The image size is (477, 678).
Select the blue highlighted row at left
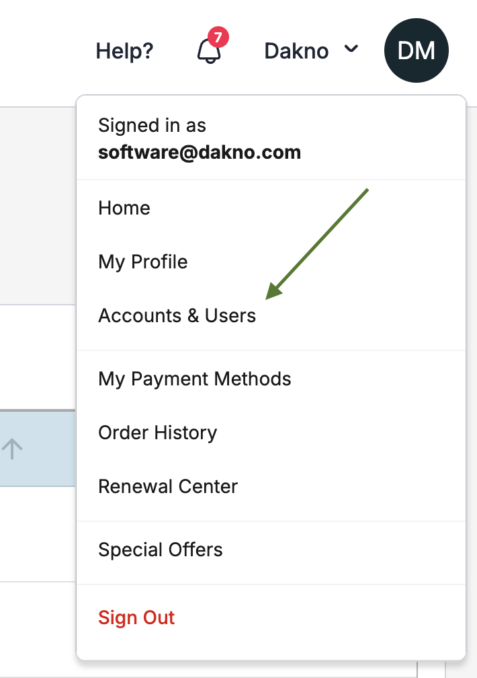pos(38,449)
